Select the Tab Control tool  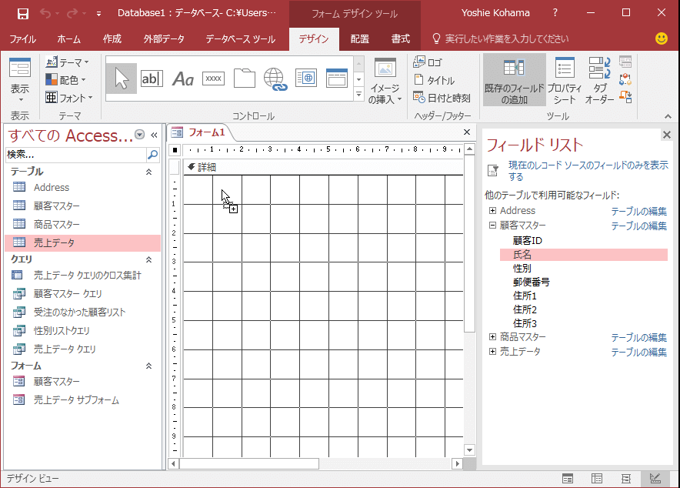point(245,79)
